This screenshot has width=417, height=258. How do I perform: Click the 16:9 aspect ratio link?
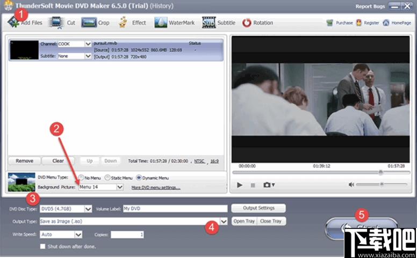click(214, 161)
